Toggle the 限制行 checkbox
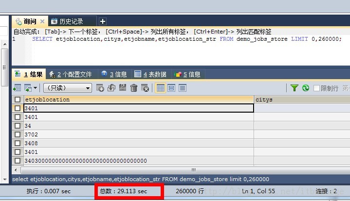 (x=316, y=88)
